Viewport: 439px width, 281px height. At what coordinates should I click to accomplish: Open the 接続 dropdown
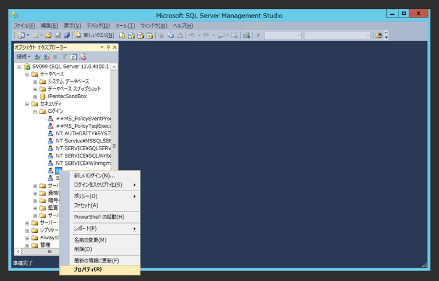click(x=23, y=57)
